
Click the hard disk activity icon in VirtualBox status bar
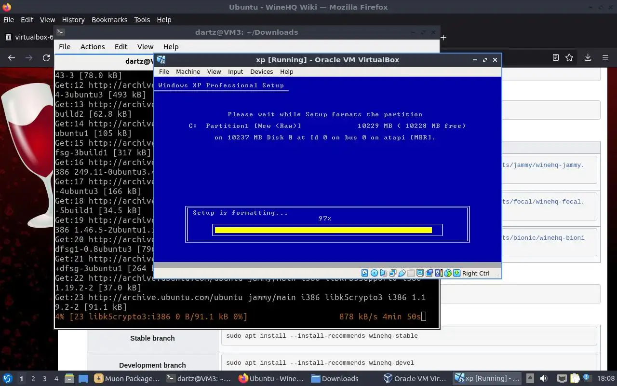click(364, 273)
